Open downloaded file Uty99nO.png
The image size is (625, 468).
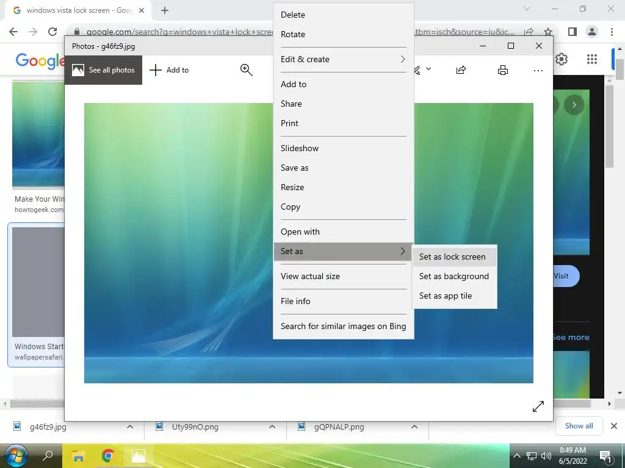[x=195, y=427]
